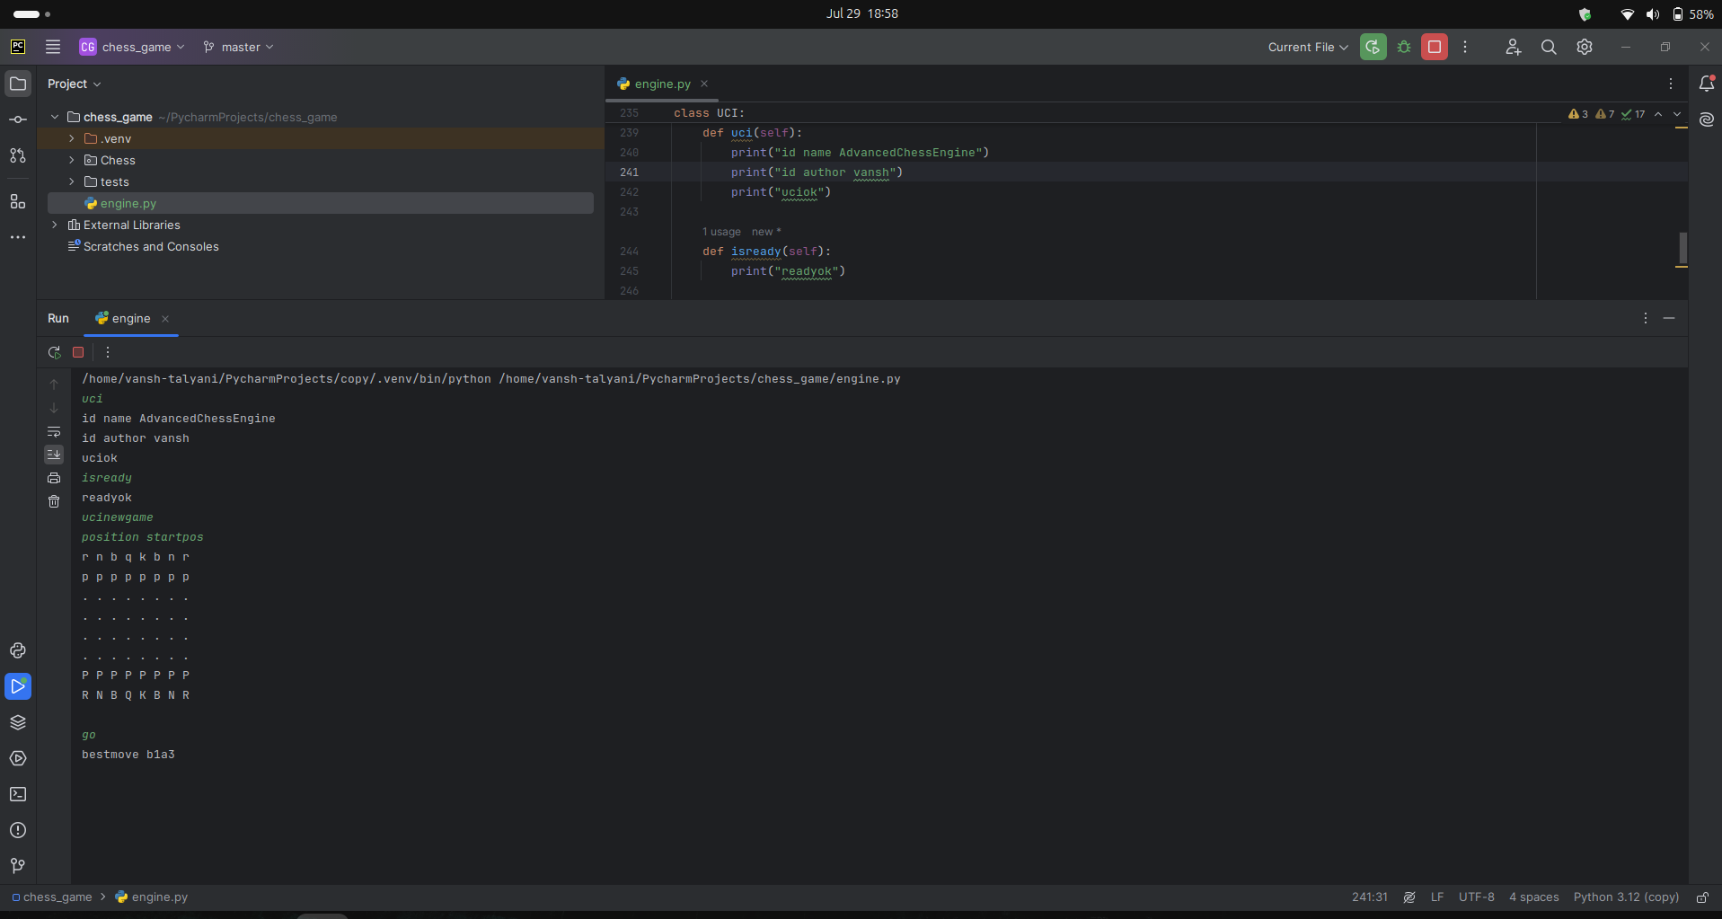
Task: Click Python 3.12 (copy) interpreter selector
Action: tap(1626, 897)
